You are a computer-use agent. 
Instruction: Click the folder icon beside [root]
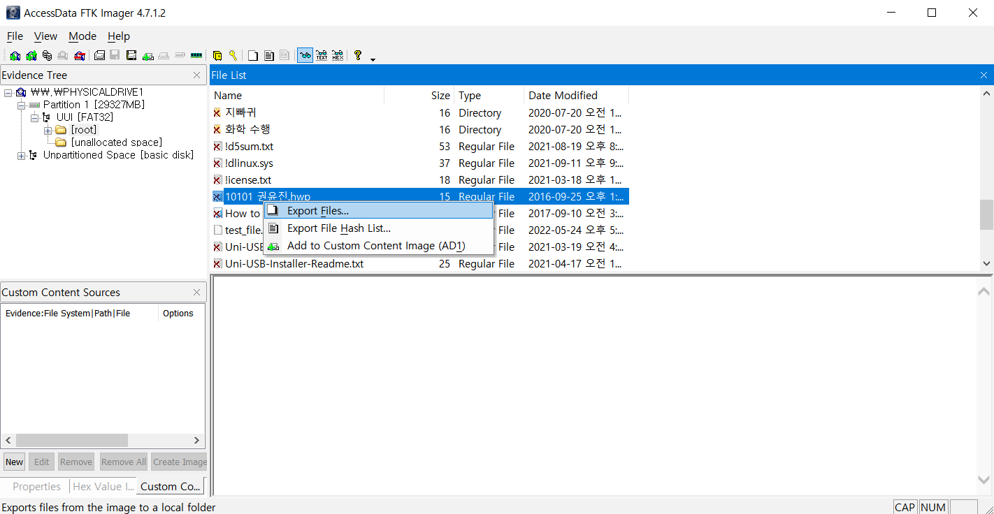(x=61, y=130)
